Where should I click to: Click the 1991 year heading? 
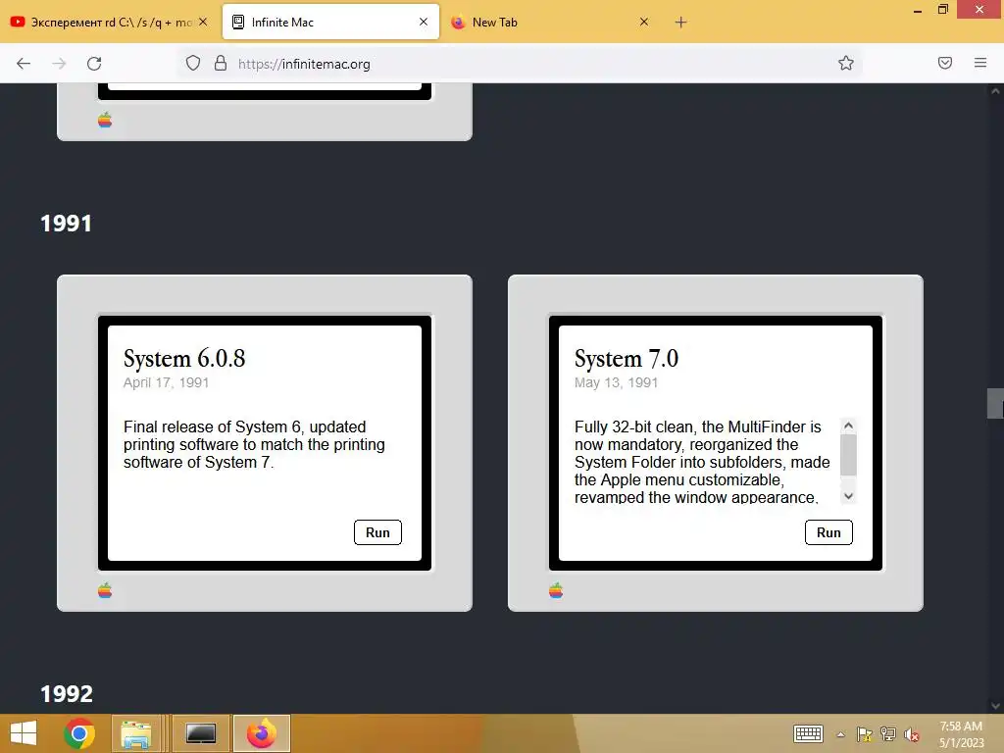coord(66,224)
